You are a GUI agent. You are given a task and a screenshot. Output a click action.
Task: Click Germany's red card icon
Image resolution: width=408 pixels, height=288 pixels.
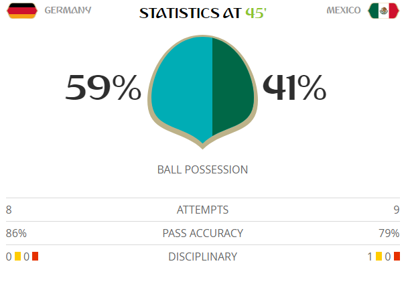(x=35, y=257)
